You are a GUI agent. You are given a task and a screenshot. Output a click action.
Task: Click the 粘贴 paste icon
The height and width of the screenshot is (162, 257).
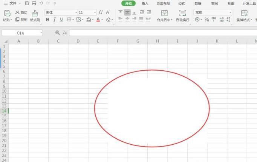(x=7, y=13)
